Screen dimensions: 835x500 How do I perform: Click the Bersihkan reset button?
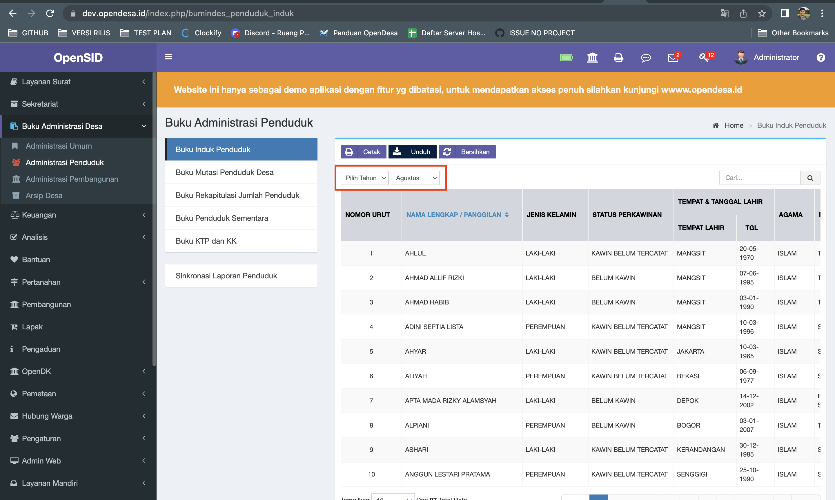(467, 152)
